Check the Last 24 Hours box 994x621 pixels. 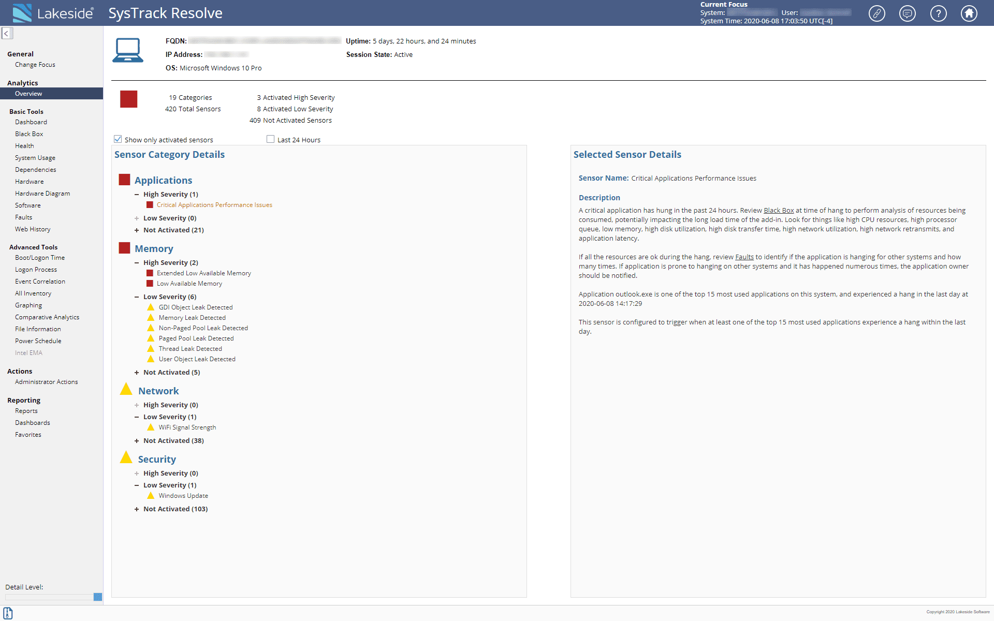270,139
